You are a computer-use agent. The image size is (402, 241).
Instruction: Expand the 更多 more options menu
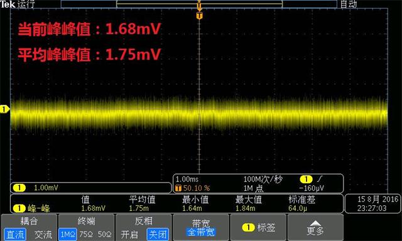point(315,227)
